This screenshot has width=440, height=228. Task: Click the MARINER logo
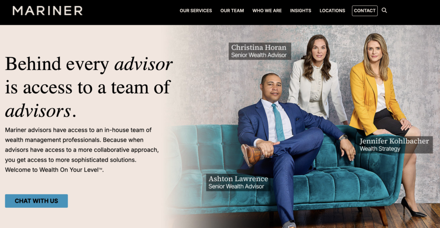click(47, 11)
